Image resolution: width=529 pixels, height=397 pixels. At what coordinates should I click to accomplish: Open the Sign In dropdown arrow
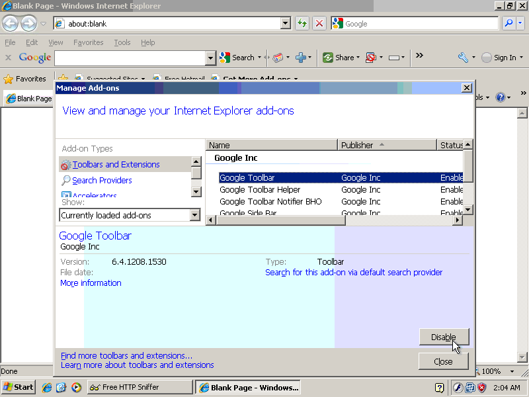[521, 58]
